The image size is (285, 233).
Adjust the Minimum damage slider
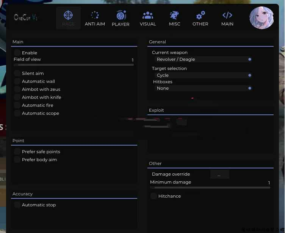tap(210, 187)
